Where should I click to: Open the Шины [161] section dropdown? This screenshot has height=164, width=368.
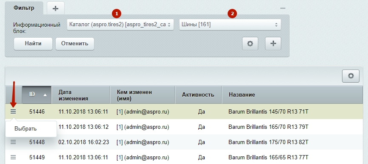coord(230,25)
